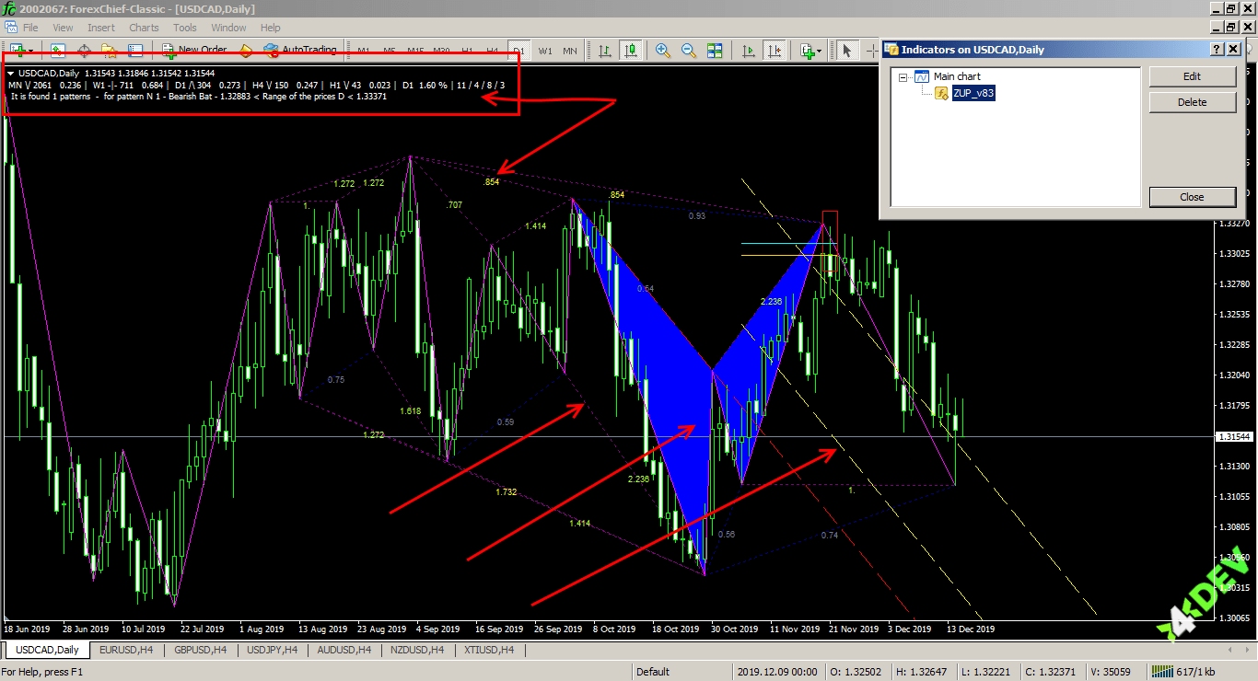Click the 0.93 ratio label on the chart
Screen dimensions: 1258x681
click(697, 215)
